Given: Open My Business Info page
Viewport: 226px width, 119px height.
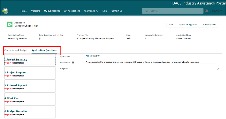Looking at the screenshot, I should coord(52,11).
